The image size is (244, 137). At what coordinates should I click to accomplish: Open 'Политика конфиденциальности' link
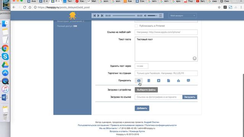click(161, 125)
